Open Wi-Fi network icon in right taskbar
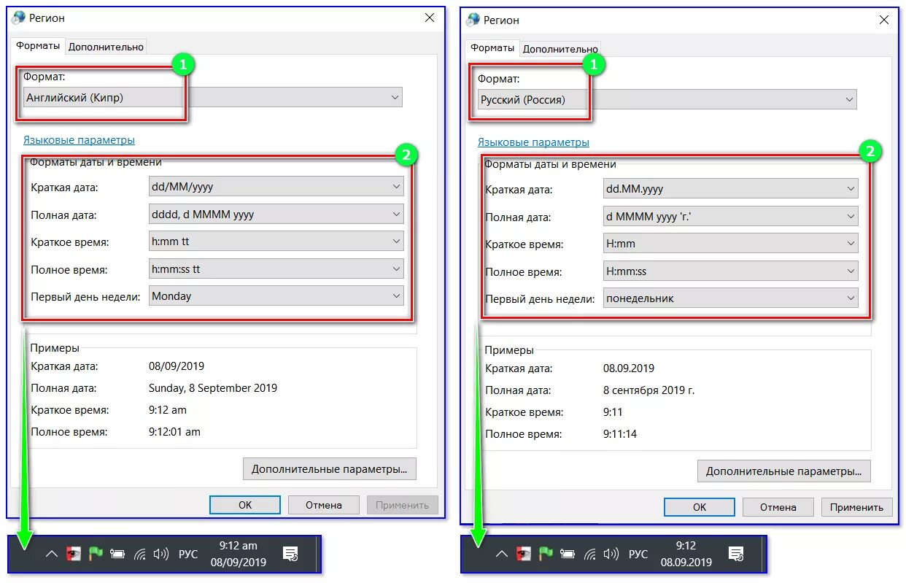The width and height of the screenshot is (906, 583). click(x=590, y=555)
